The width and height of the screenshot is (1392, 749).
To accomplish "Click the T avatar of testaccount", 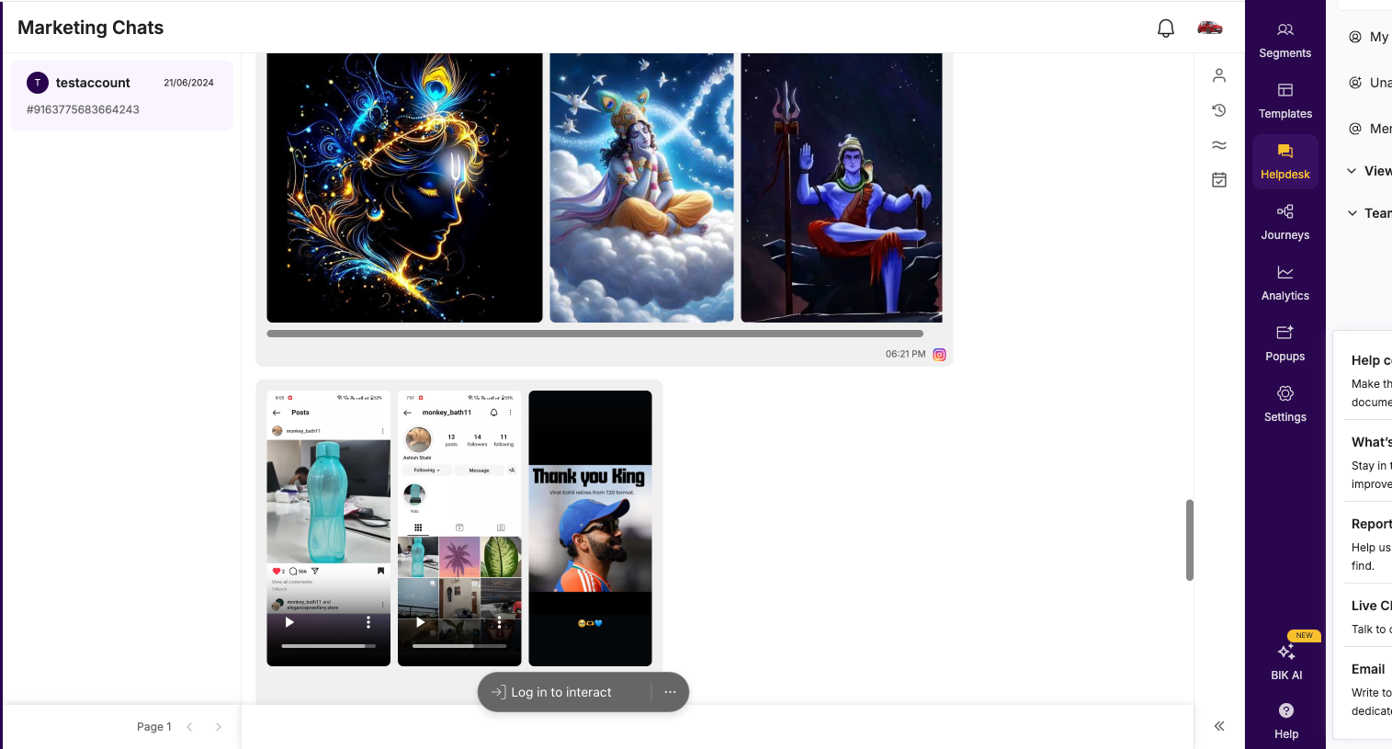I will click(38, 83).
